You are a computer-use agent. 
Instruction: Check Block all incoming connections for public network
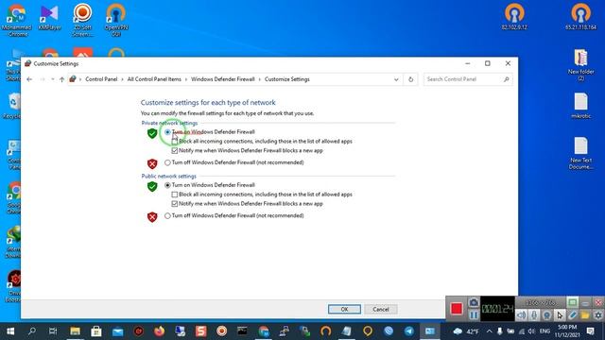click(175, 195)
